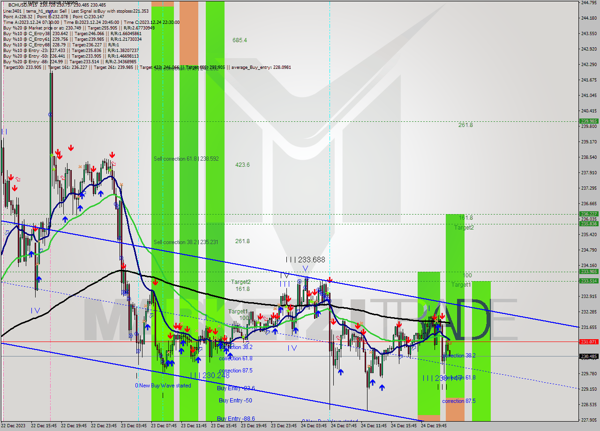Click the 'Buy %10 @ C_Entry61: 229.756' line
The width and height of the screenshot is (600, 431).
click(72, 39)
